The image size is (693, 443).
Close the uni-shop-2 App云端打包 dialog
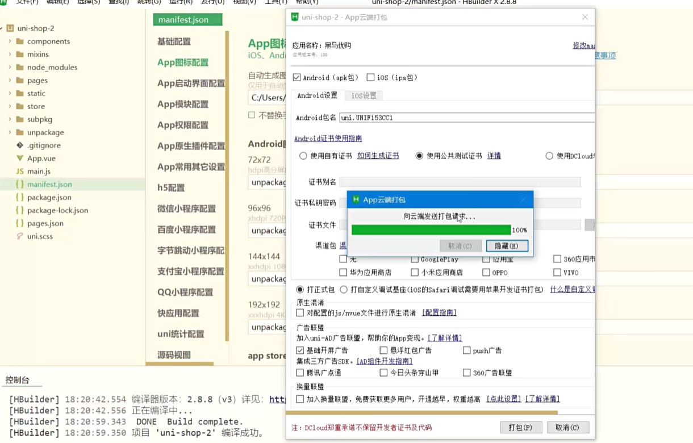coord(585,17)
